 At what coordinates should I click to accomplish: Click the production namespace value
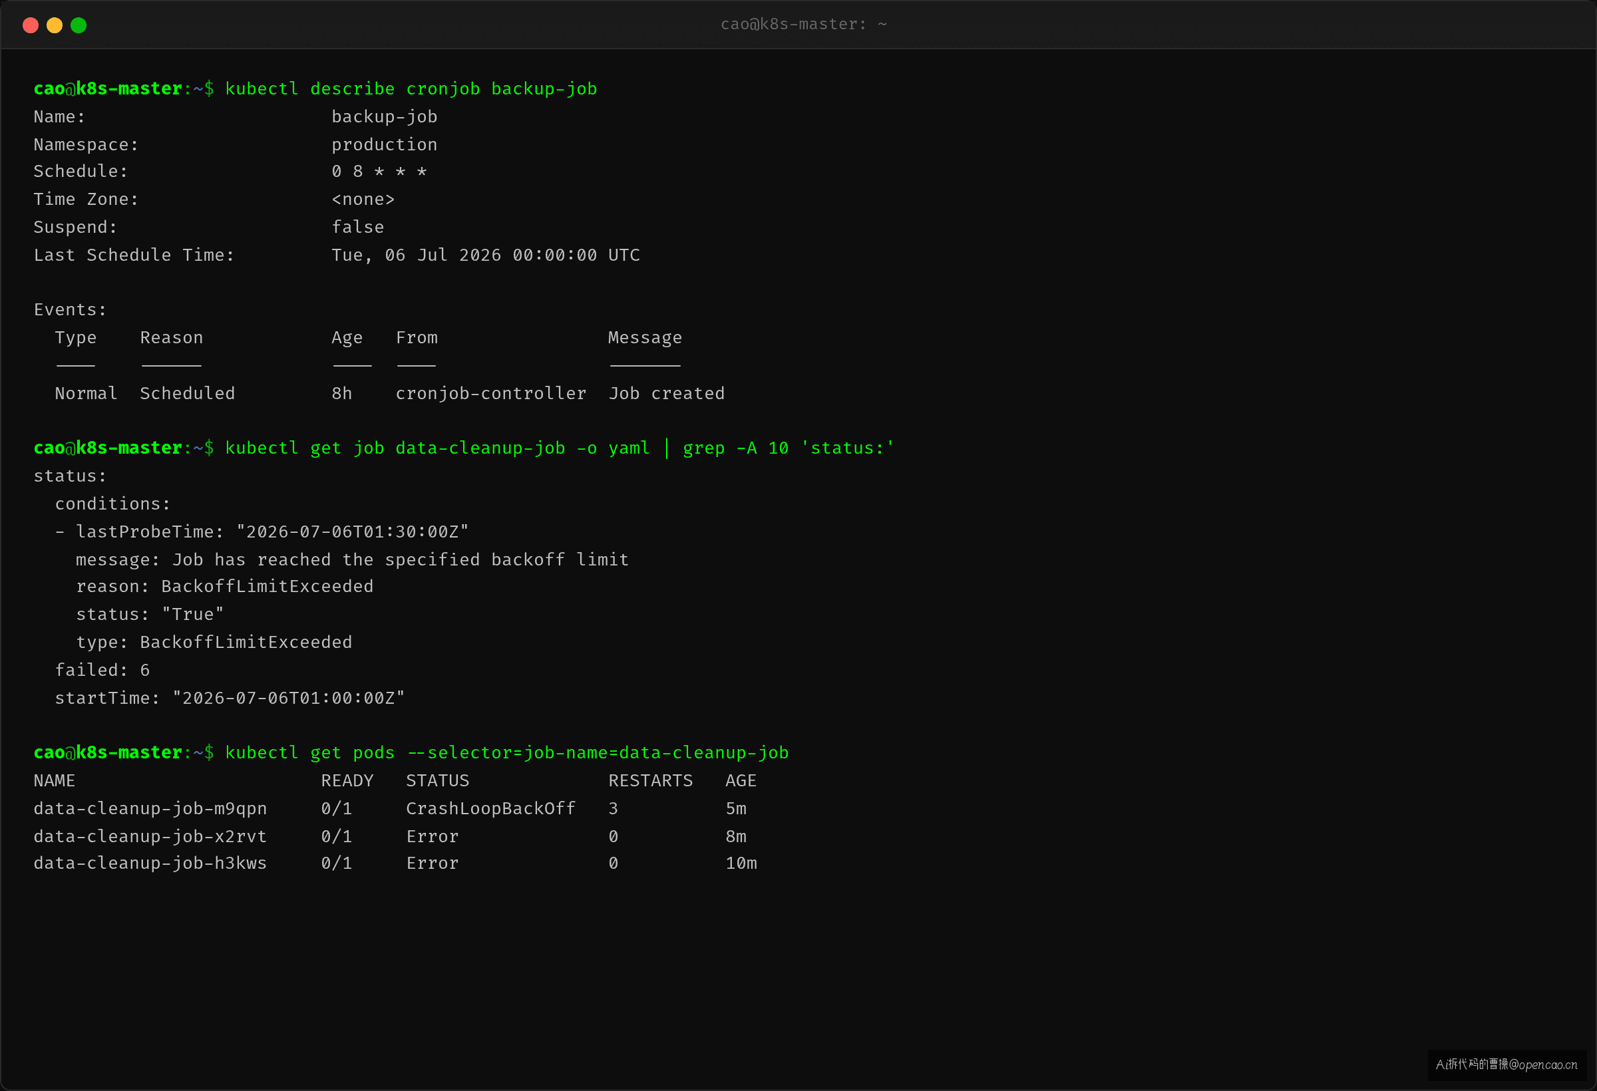(384, 144)
